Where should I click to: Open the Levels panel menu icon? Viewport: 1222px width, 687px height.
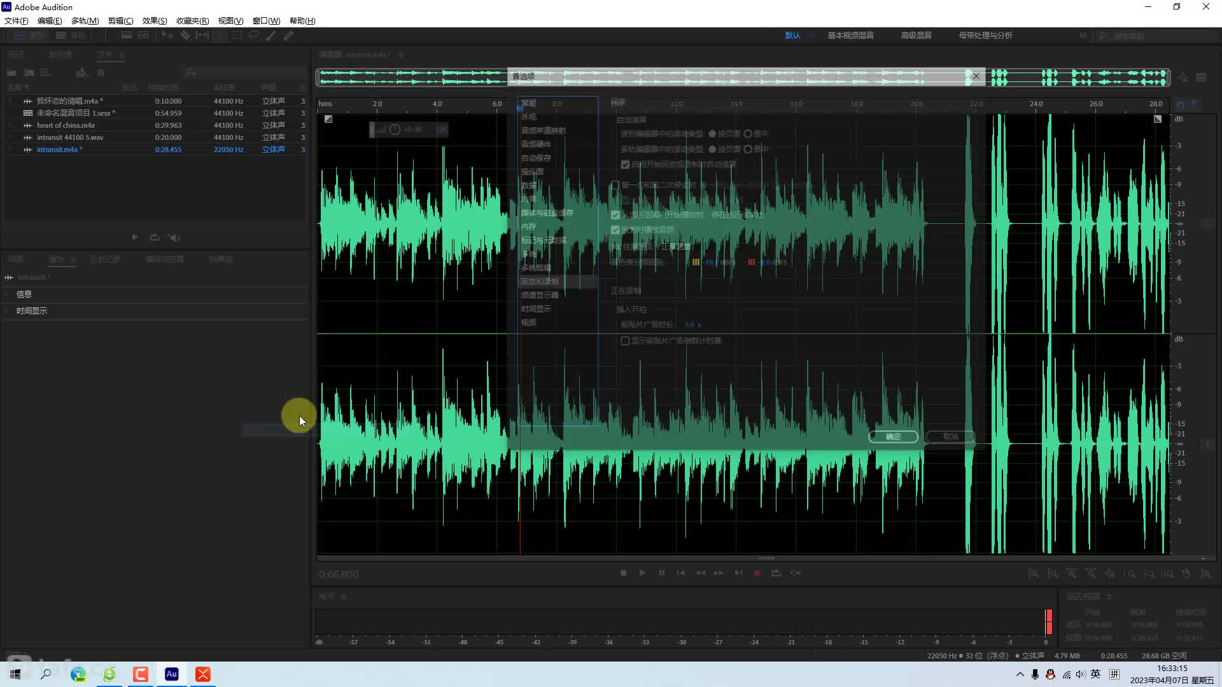tap(344, 597)
